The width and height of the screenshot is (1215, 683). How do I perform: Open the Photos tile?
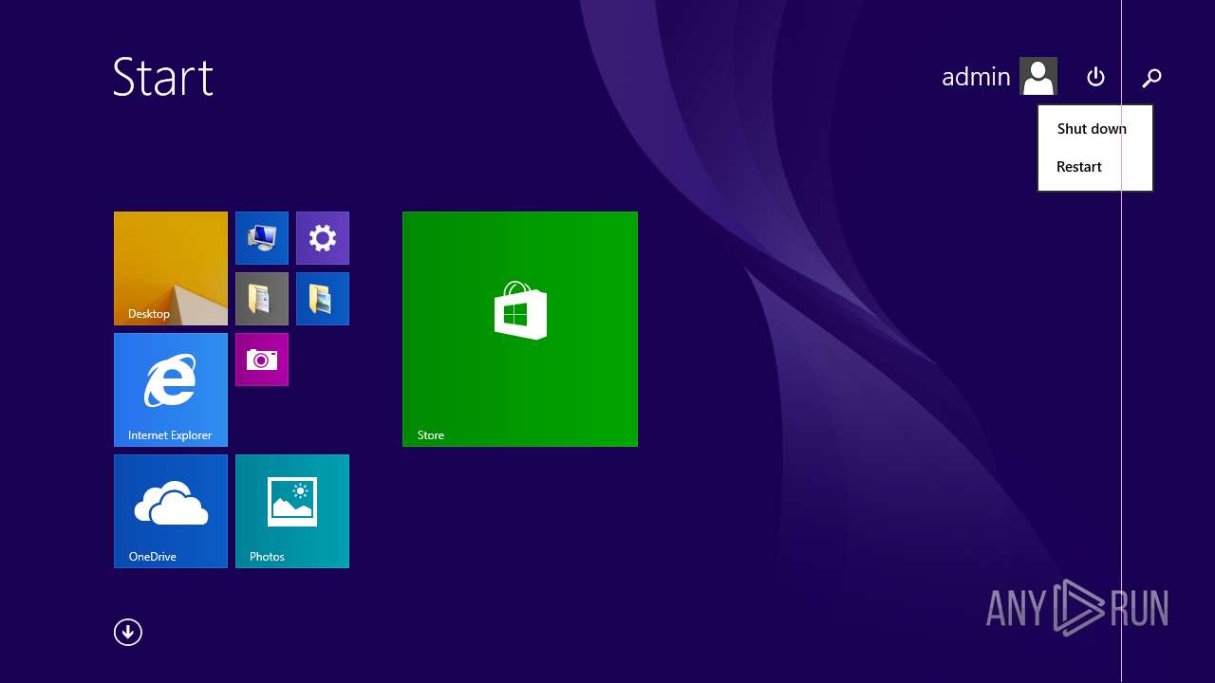(292, 511)
